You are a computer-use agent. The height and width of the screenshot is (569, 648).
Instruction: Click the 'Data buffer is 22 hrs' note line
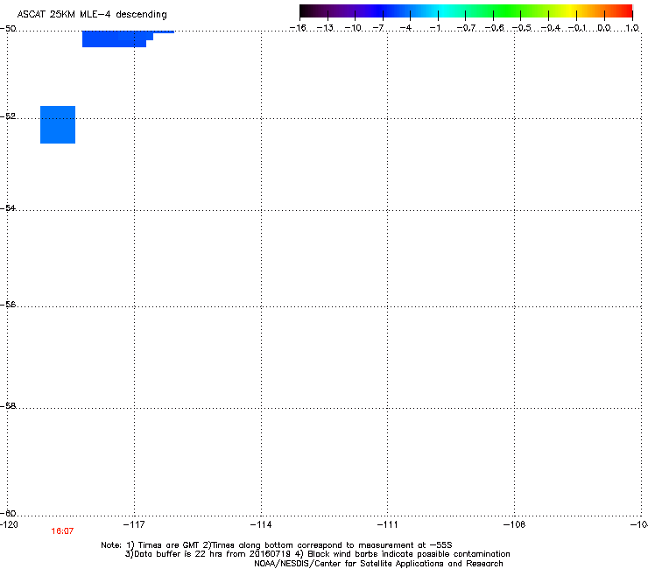click(x=317, y=554)
